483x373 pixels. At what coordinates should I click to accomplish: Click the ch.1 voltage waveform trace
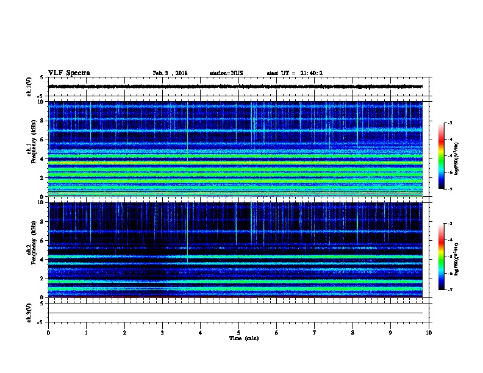(235, 87)
